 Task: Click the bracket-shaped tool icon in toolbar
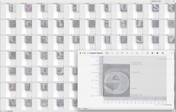tap(132, 53)
